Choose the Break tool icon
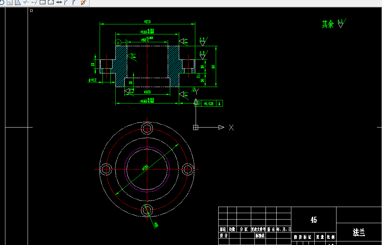This screenshot has height=245, width=382. tap(51, 2)
